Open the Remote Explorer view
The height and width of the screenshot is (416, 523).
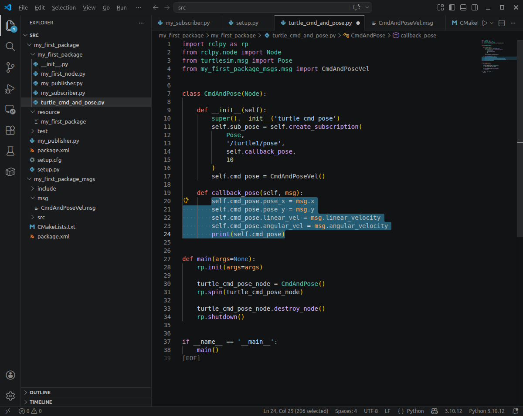[10, 109]
